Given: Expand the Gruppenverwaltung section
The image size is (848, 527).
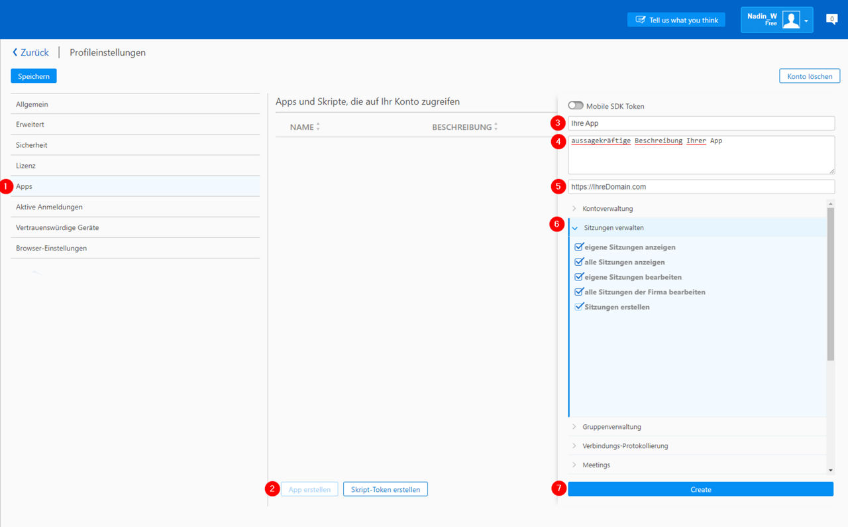Looking at the screenshot, I should (697, 427).
